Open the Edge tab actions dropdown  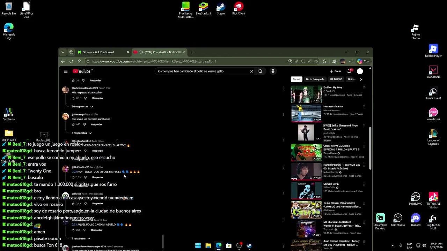63,52
